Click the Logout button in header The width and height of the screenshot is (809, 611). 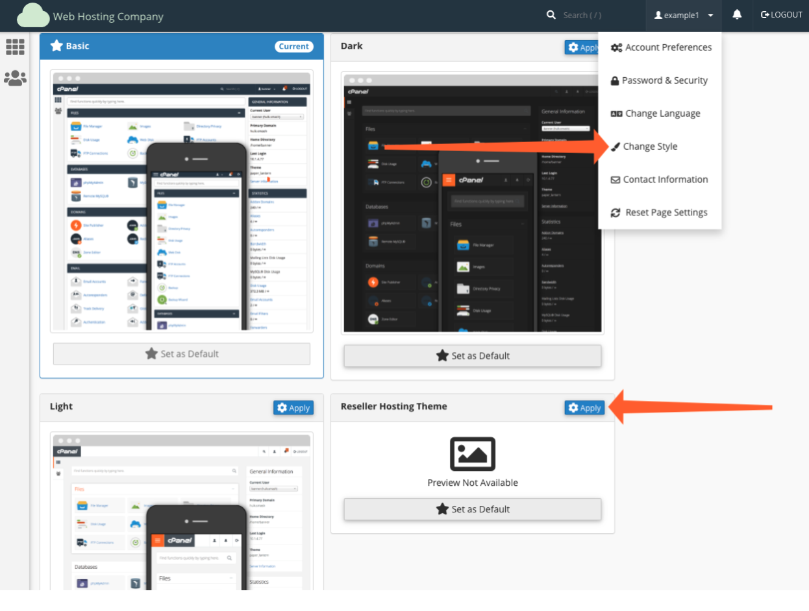point(781,15)
